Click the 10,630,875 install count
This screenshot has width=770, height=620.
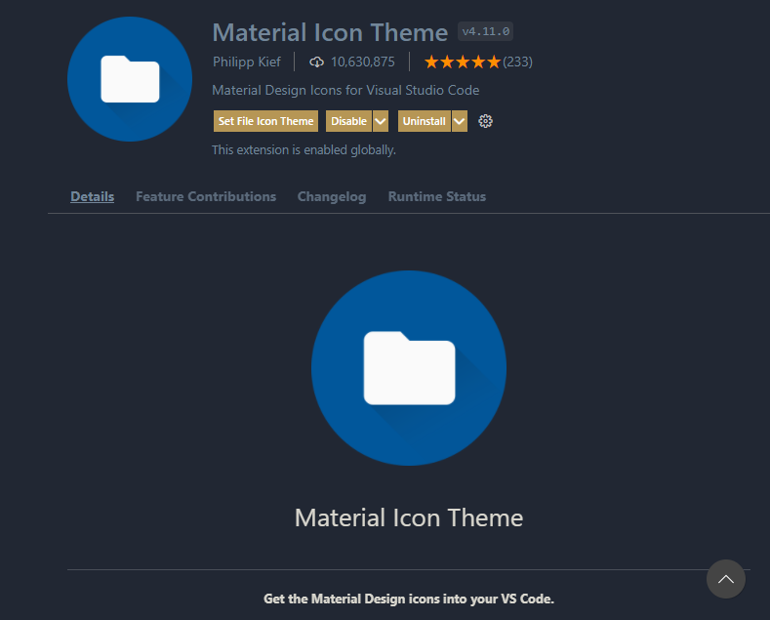click(x=362, y=62)
